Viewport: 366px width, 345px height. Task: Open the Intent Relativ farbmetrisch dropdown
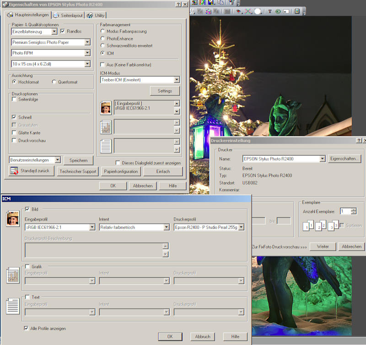coord(167,227)
